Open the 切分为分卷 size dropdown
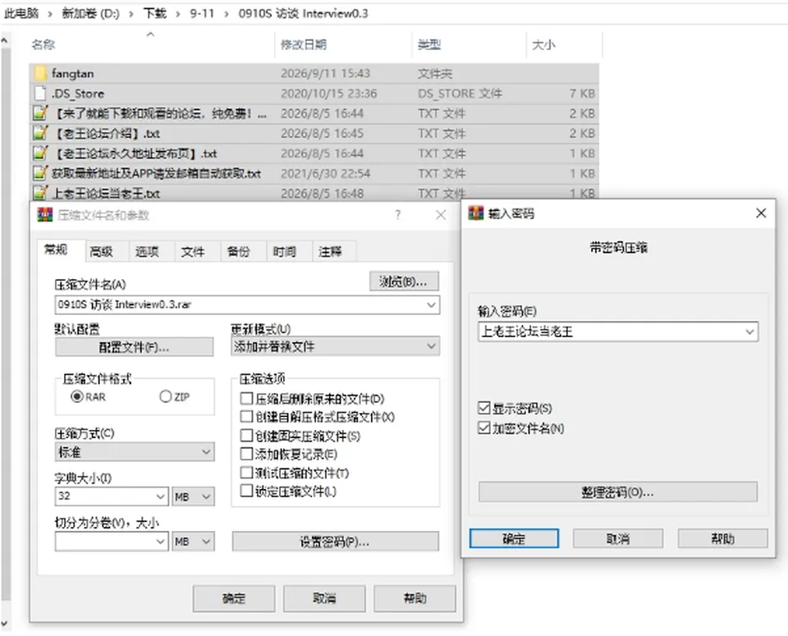Image resolution: width=788 pixels, height=636 pixels. (x=160, y=542)
